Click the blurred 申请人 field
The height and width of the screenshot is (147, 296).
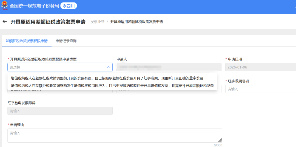click(x=169, y=67)
